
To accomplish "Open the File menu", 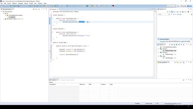I will tap(2, 3).
